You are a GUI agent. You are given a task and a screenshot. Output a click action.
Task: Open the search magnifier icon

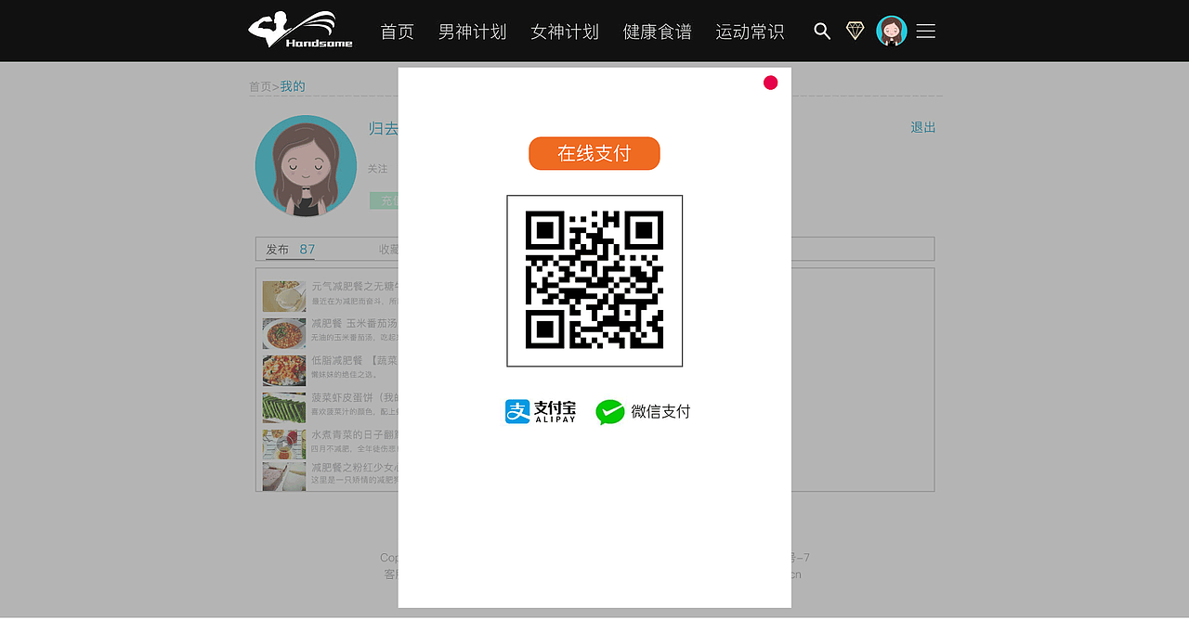[x=822, y=31]
